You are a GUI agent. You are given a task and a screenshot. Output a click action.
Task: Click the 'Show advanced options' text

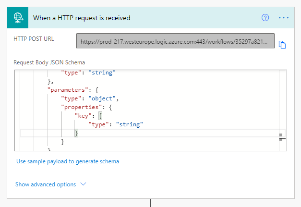tap(46, 184)
